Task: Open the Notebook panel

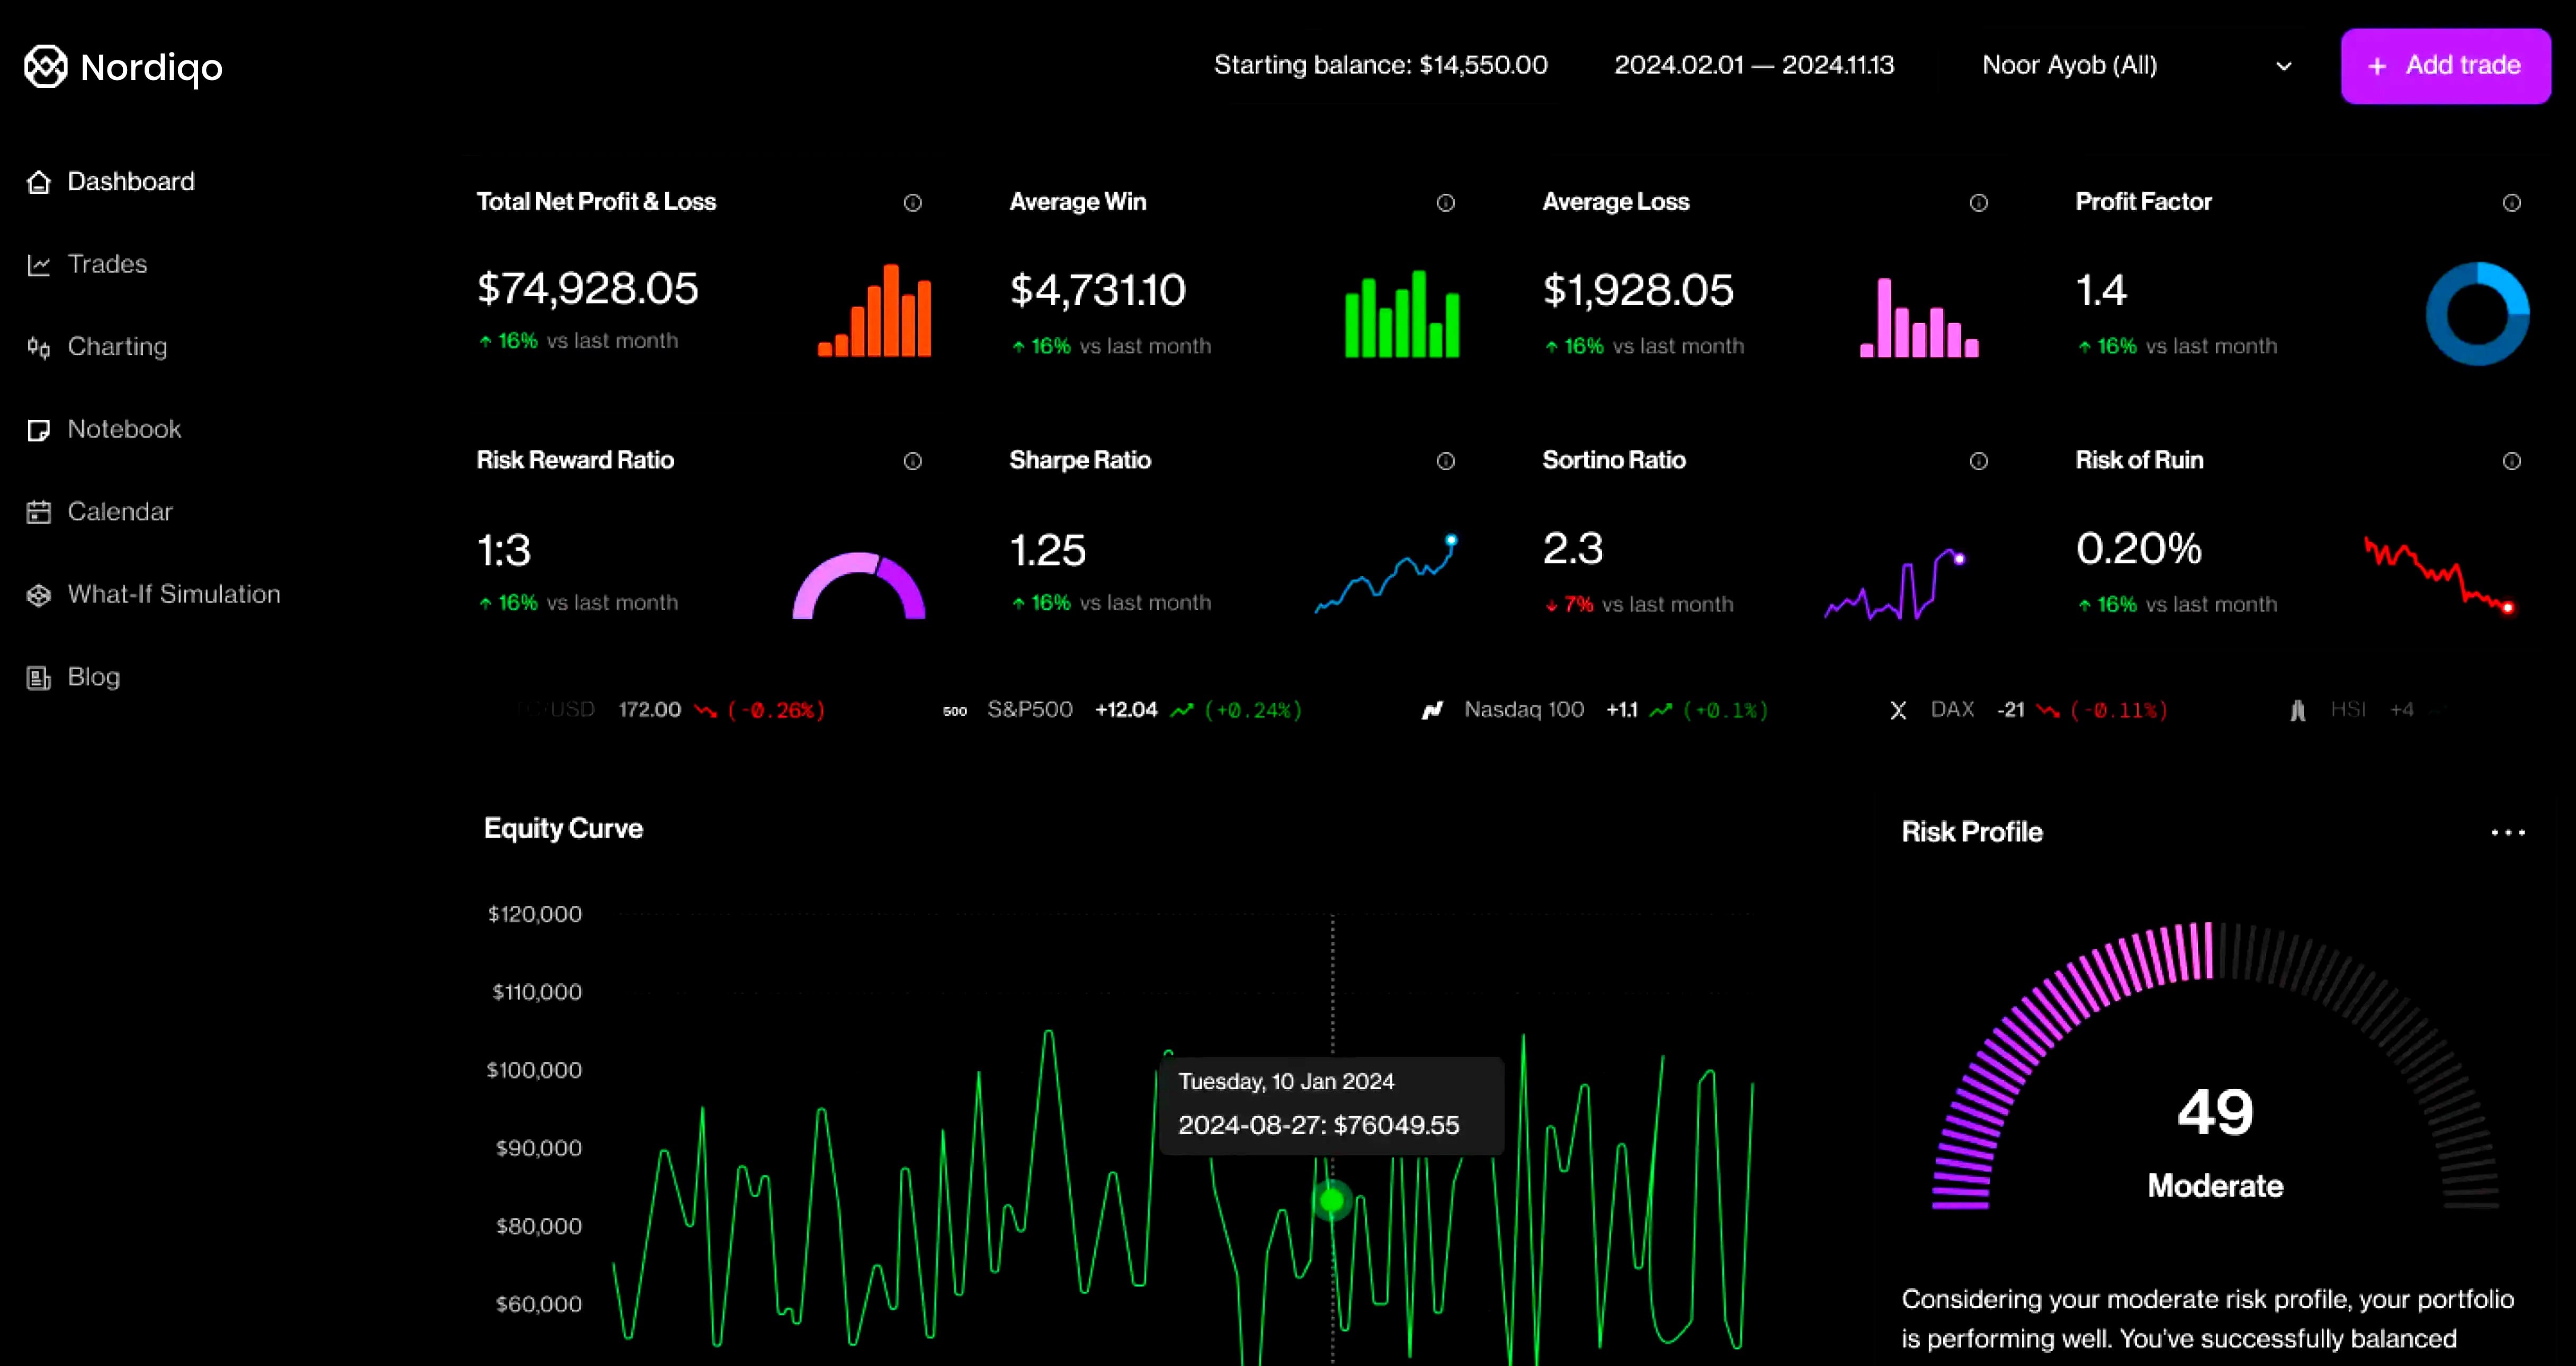Action: point(124,429)
